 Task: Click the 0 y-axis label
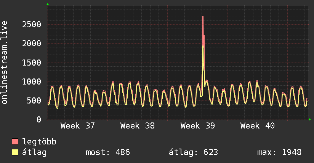point(39,119)
